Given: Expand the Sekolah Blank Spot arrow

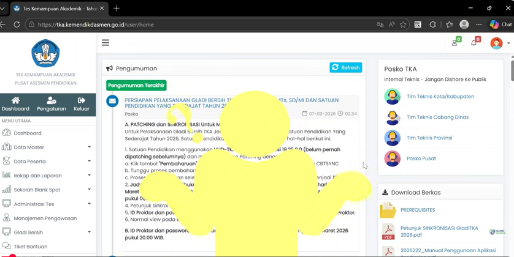Looking at the screenshot, I should pyautogui.click(x=89, y=189).
